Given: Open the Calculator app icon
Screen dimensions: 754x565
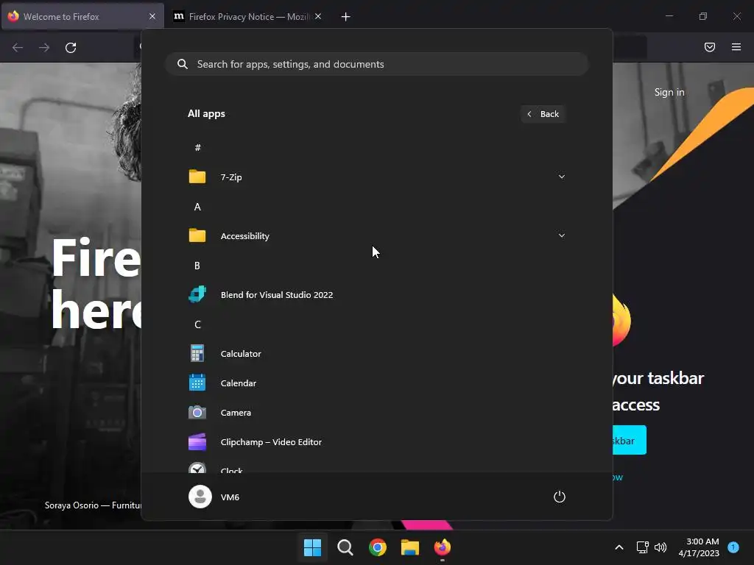Looking at the screenshot, I should [197, 354].
